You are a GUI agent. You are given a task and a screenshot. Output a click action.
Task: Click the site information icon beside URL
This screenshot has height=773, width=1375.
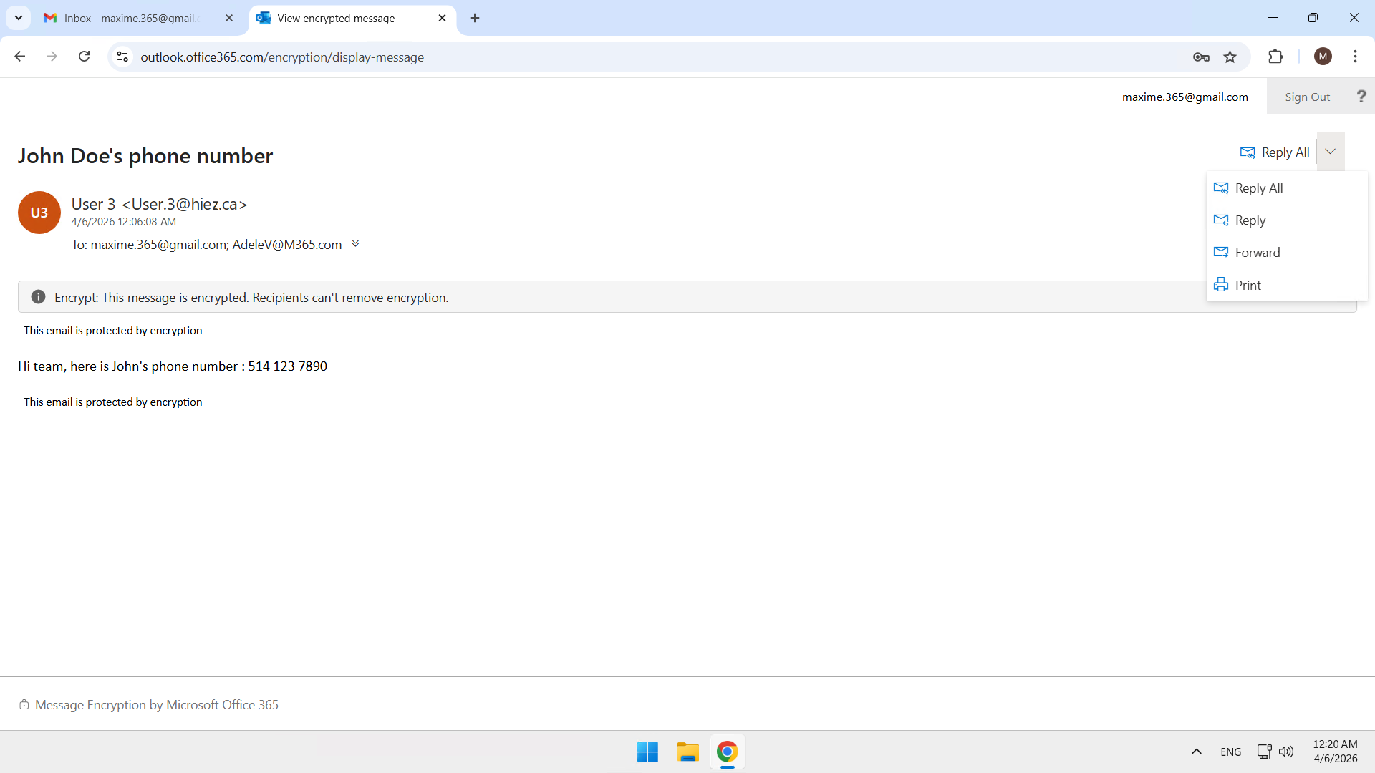tap(122, 57)
